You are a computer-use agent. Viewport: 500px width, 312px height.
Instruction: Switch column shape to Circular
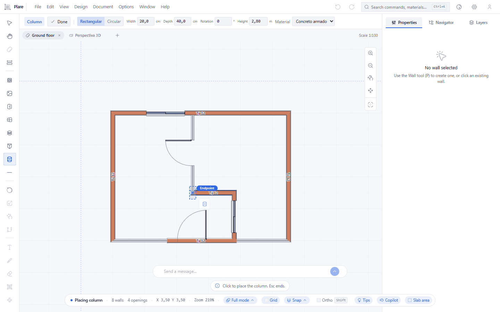tap(114, 21)
